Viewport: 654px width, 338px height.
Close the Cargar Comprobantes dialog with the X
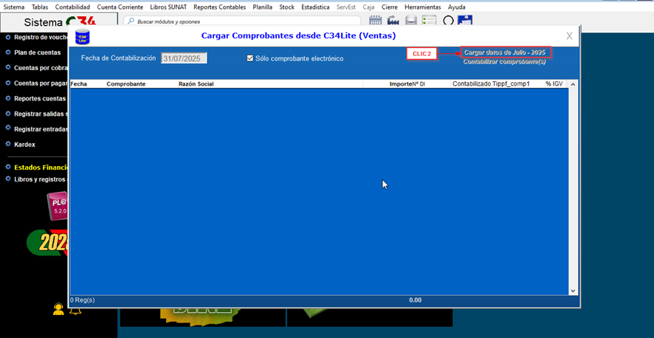(x=569, y=35)
